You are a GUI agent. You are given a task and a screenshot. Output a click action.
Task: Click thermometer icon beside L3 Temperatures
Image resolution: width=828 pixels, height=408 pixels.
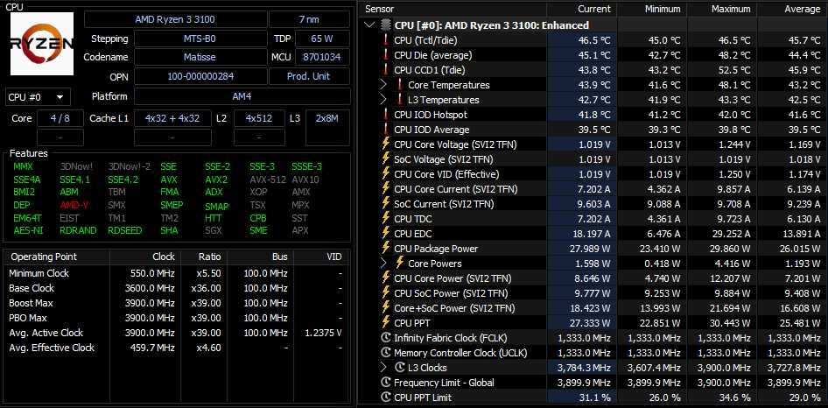400,99
